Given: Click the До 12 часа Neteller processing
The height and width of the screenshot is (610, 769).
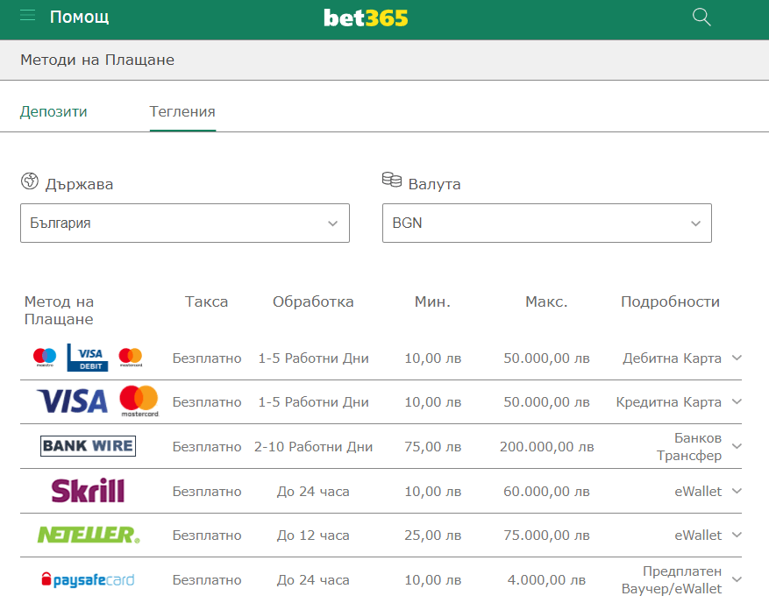Looking at the screenshot, I should [313, 535].
